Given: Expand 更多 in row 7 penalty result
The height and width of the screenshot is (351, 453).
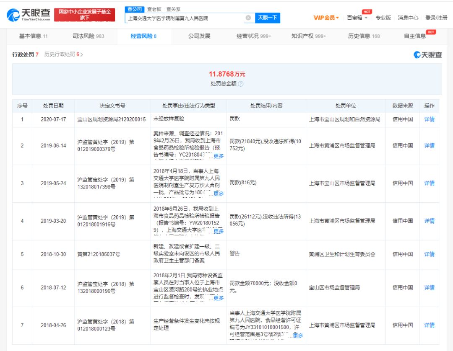Looking at the screenshot, I should [298, 336].
